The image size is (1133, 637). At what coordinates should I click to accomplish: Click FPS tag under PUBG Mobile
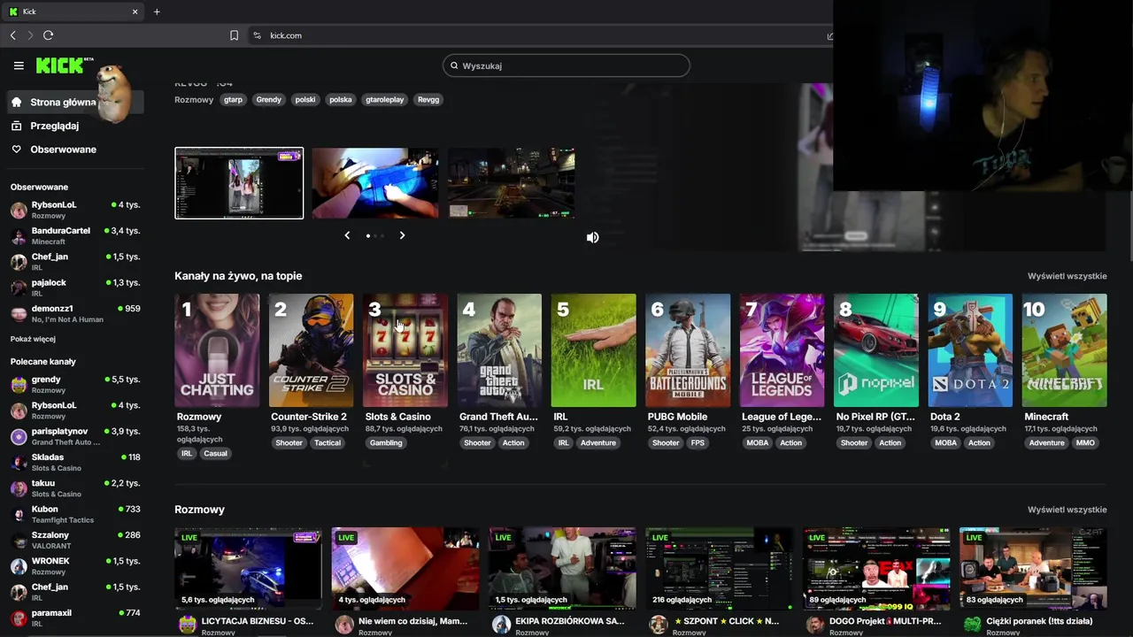click(x=698, y=442)
